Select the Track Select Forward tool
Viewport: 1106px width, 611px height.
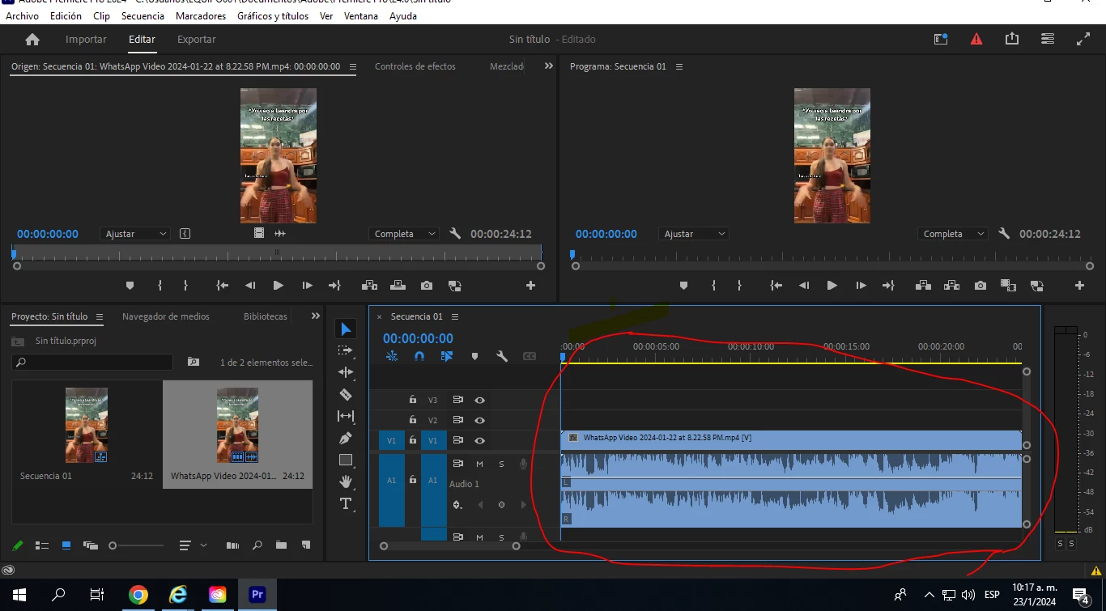(346, 350)
